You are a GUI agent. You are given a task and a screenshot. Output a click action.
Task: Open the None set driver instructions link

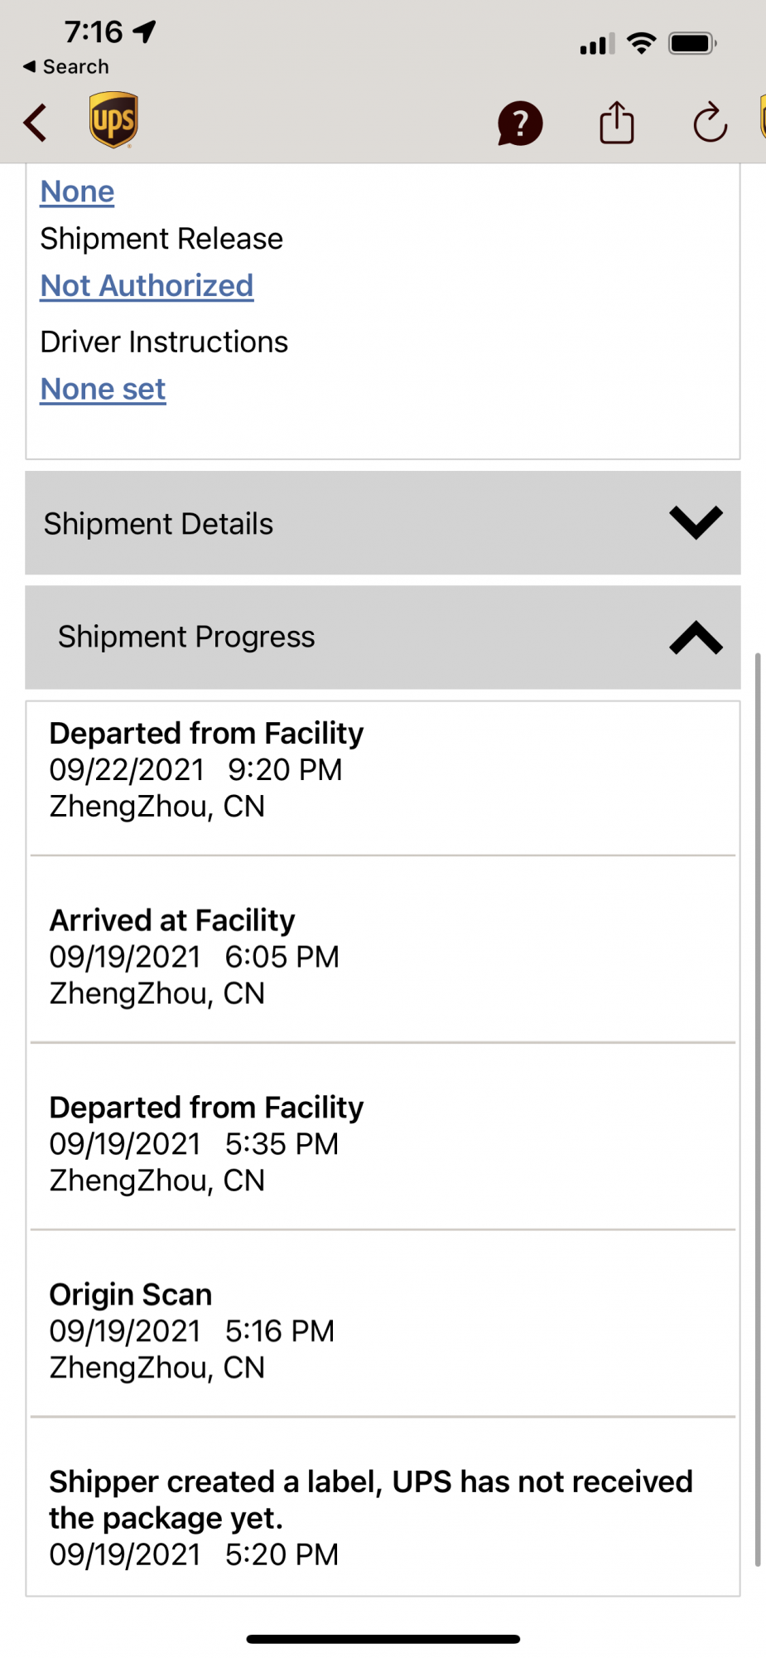coord(103,390)
